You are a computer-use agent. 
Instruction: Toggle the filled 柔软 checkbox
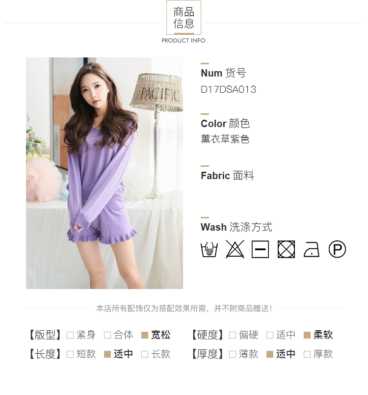point(307,335)
